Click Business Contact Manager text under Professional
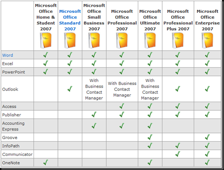Image resolution: width=224 pixels, height=170 pixels. tap(122, 89)
